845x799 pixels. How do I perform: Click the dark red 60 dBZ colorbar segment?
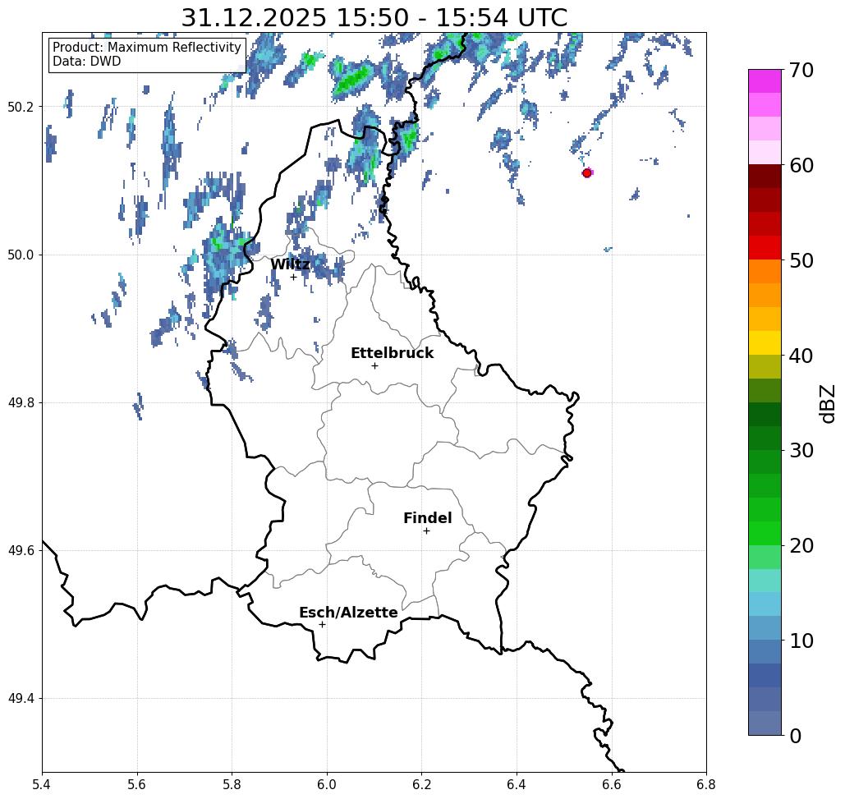tap(765, 177)
